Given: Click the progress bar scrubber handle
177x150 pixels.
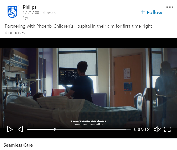Looking at the screenshot, I should [x=55, y=129].
